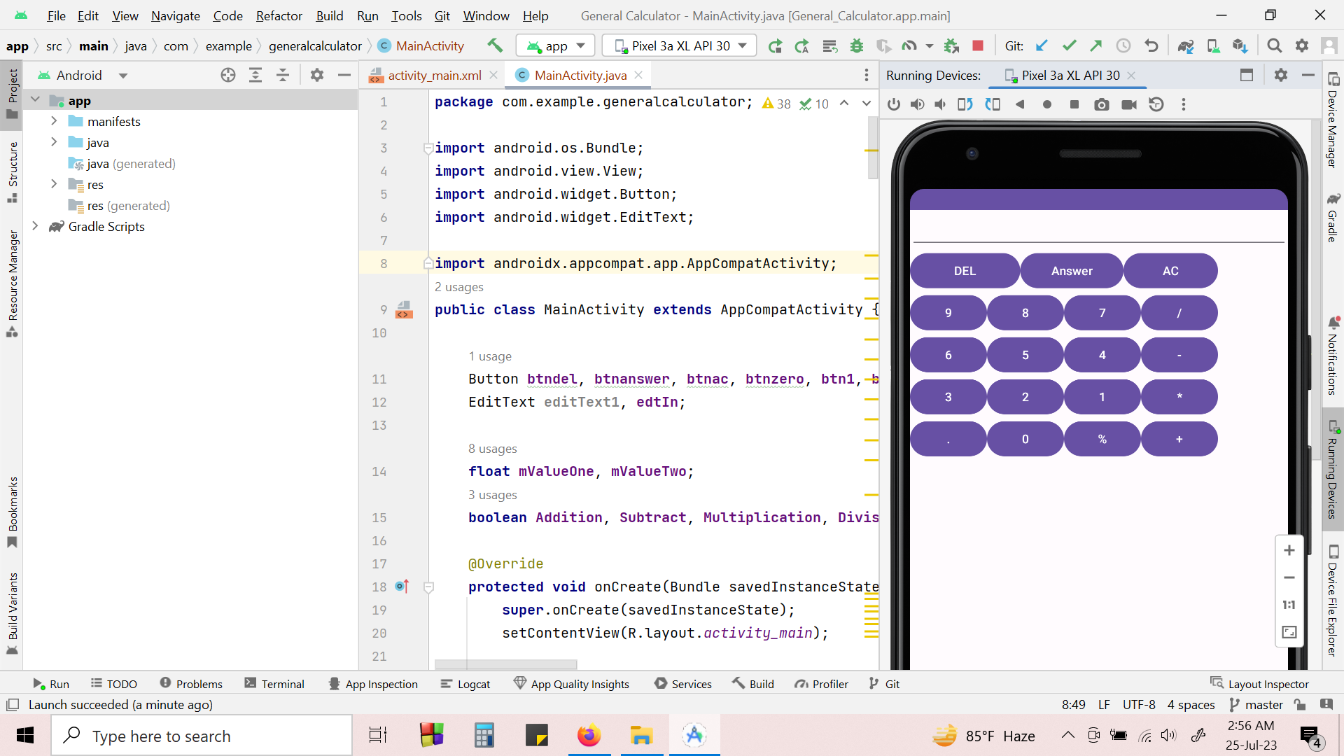Viewport: 1344px width, 756px height.
Task: Take emulator screenshot with camera icon
Action: tap(1102, 104)
